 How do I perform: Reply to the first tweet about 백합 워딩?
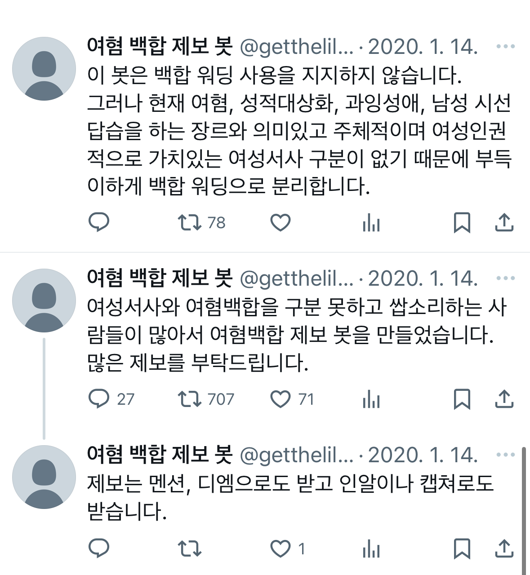[100, 222]
